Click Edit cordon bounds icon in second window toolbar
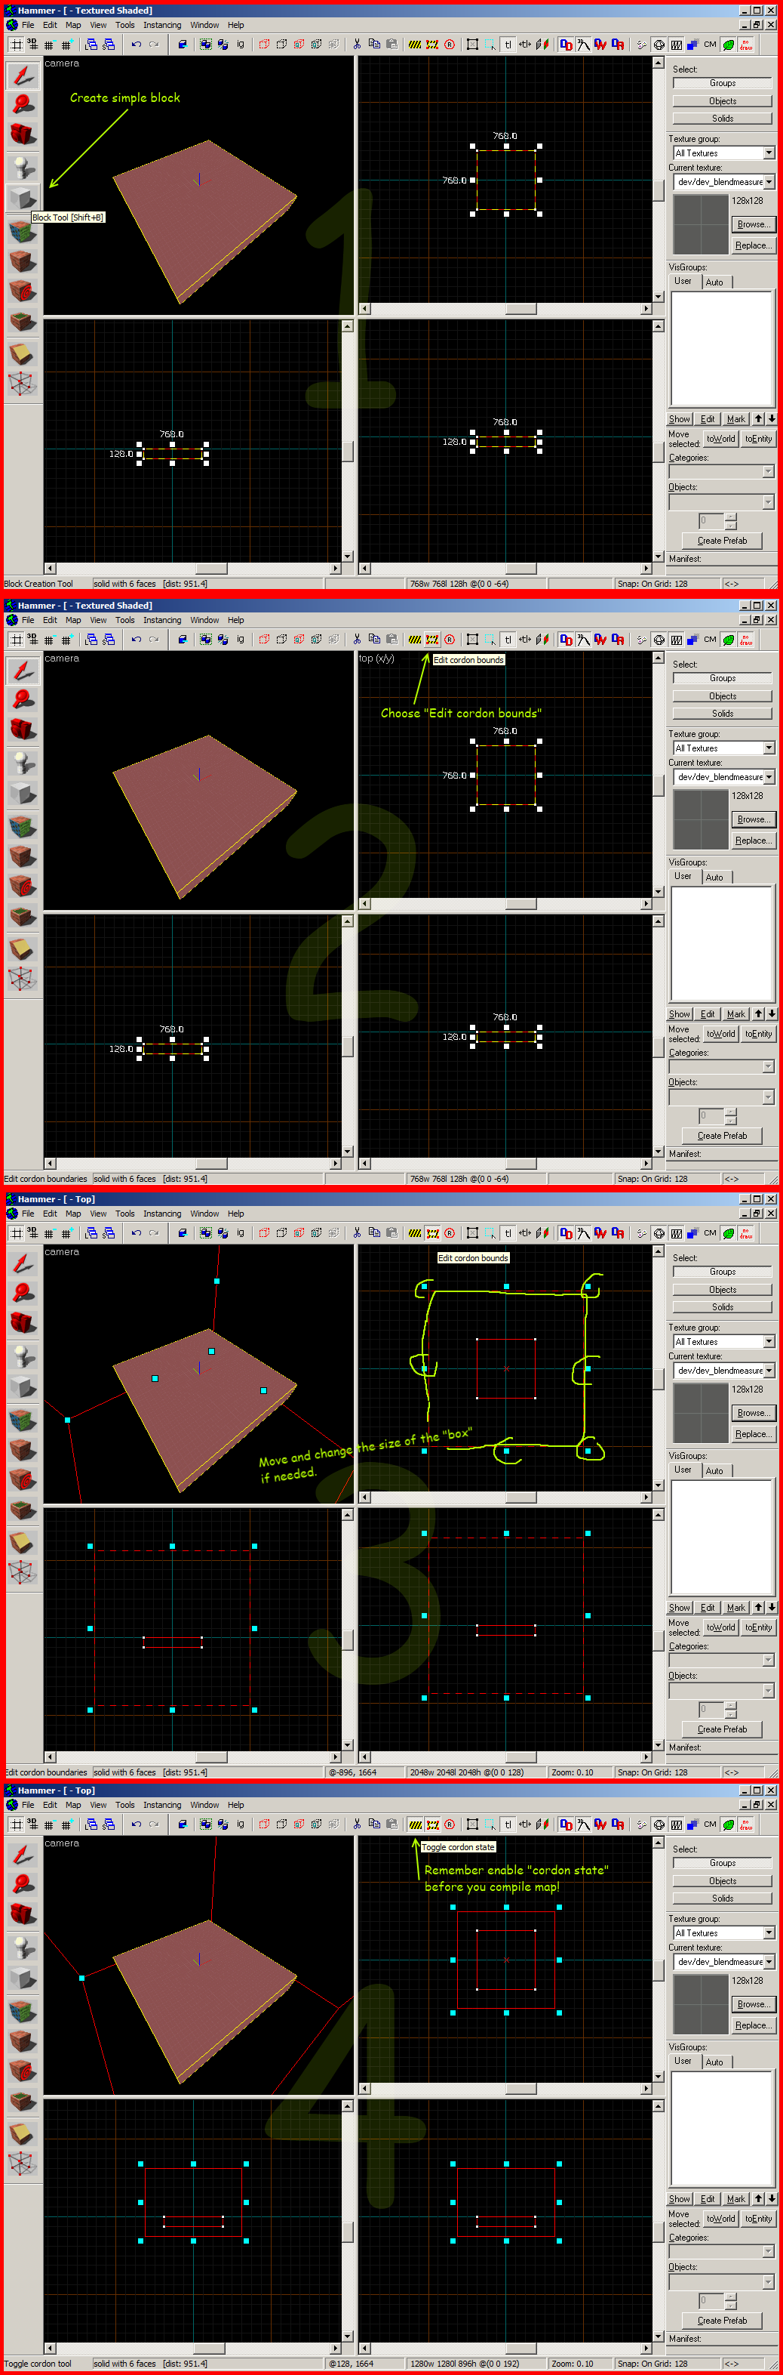The height and width of the screenshot is (2375, 783). point(431,639)
